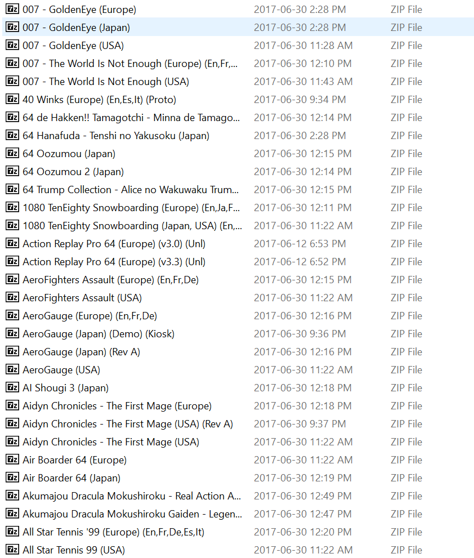
Task: Select 64 Hanafuda - Tenshi no Yakusoku (Japan)
Action: coord(116,136)
